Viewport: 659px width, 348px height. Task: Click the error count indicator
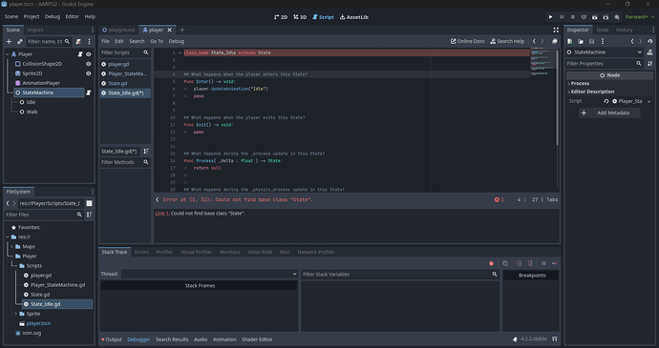click(499, 200)
